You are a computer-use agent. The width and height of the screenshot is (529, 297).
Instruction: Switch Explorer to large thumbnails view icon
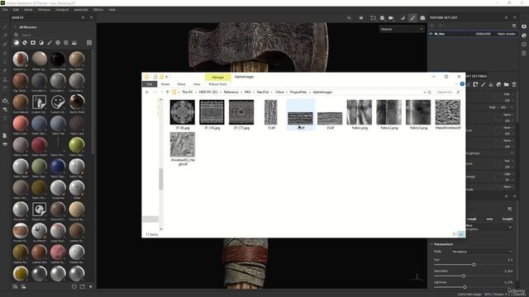pos(461,234)
